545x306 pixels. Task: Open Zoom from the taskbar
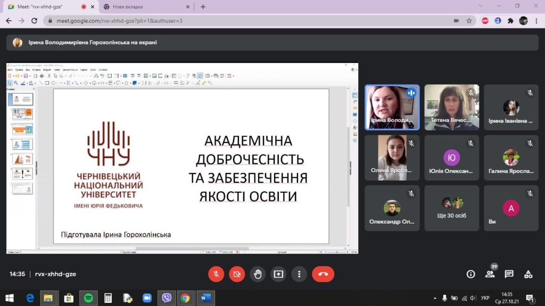[x=147, y=298]
